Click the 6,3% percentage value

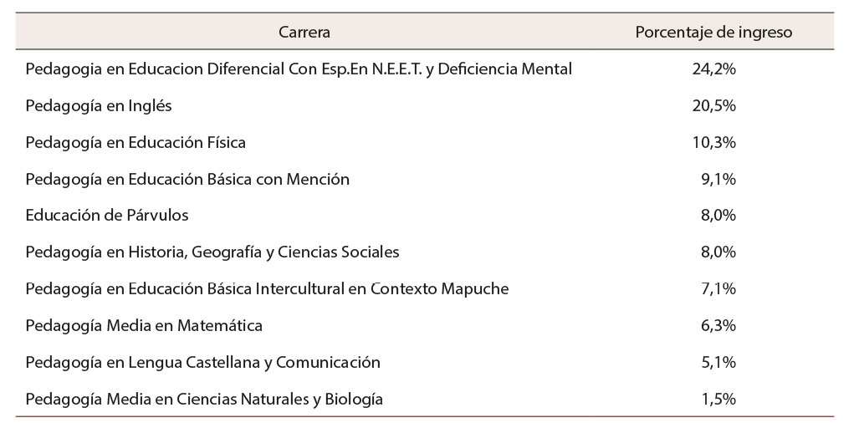tap(718, 326)
